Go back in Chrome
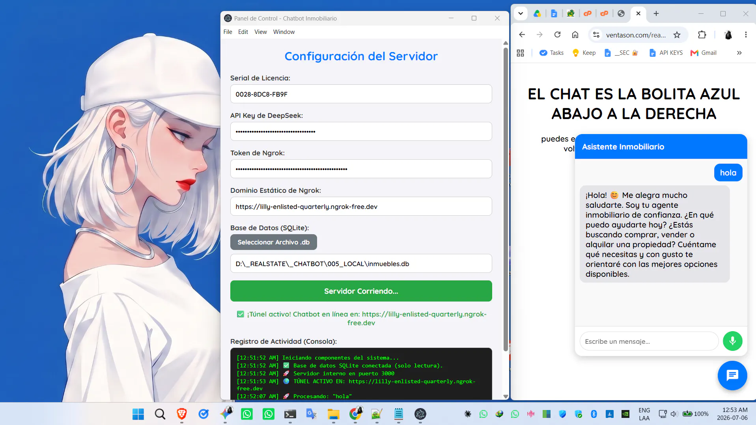Viewport: 756px width, 425px height. point(522,35)
